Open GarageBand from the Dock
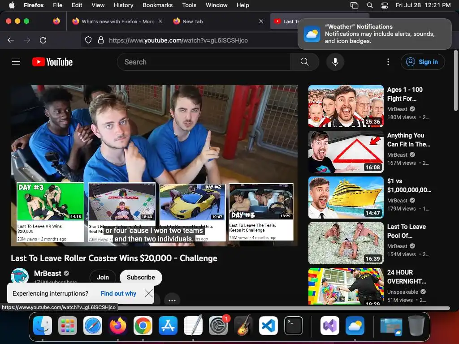 [x=243, y=326]
